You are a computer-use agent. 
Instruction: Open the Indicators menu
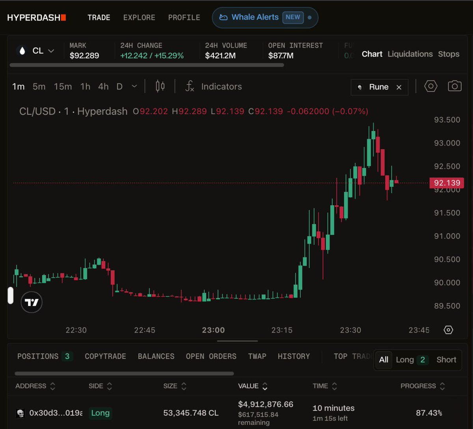pyautogui.click(x=213, y=87)
